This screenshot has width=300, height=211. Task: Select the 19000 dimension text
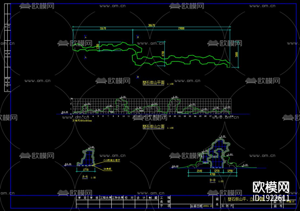pos(181,29)
